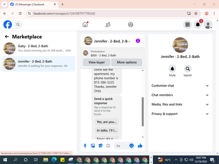The width and height of the screenshot is (219, 164).
Task: Expand the Customize chat section
Action: click(x=180, y=86)
